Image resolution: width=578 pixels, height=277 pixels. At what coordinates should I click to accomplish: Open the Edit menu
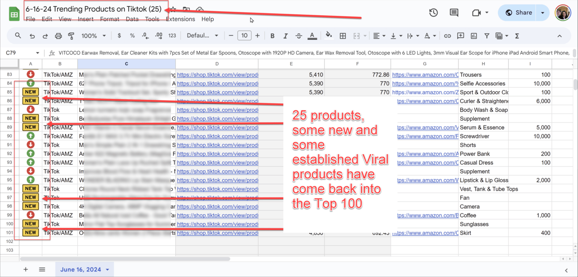[x=47, y=19]
